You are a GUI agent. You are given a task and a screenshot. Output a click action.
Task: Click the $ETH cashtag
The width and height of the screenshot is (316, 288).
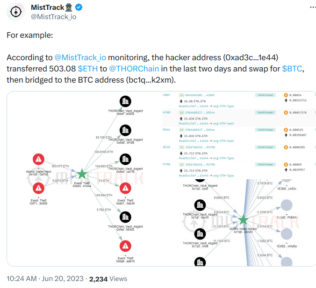pyautogui.click(x=88, y=69)
